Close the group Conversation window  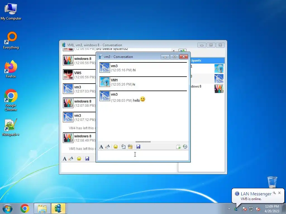tap(220, 45)
